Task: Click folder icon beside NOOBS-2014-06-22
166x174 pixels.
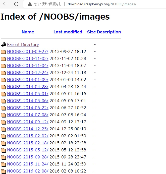Action: (x=4, y=108)
